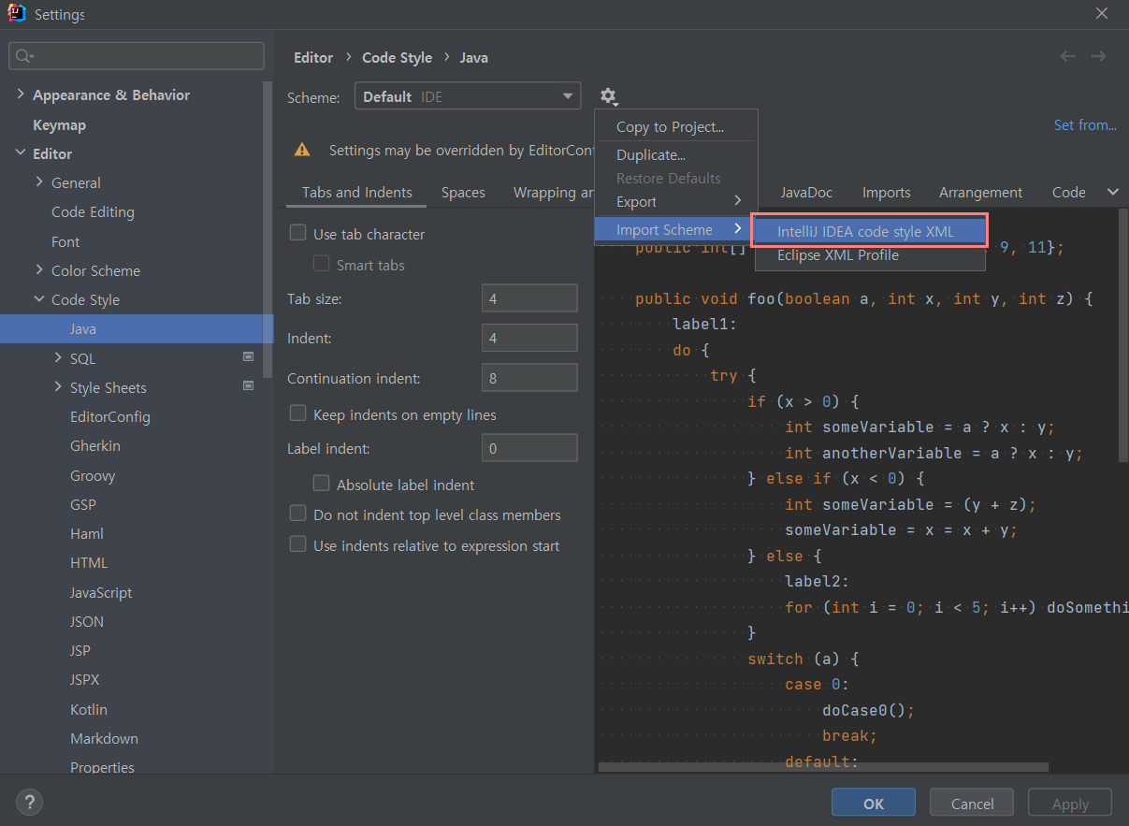Click the warning triangle icon
This screenshot has width=1129, height=826.
(302, 150)
